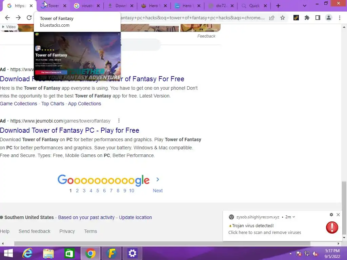
Task: Open Top Charts sitelink
Action: (53, 104)
